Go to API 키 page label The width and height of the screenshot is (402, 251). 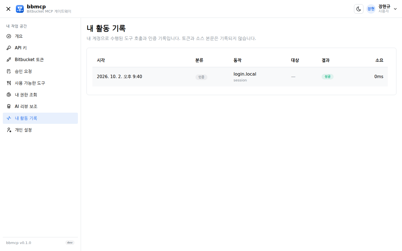tap(21, 48)
